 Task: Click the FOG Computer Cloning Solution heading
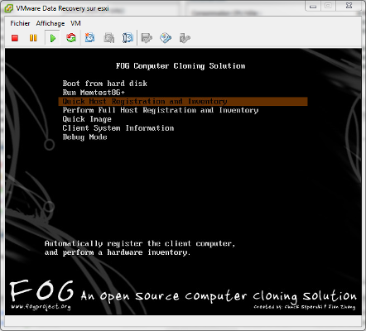point(181,66)
